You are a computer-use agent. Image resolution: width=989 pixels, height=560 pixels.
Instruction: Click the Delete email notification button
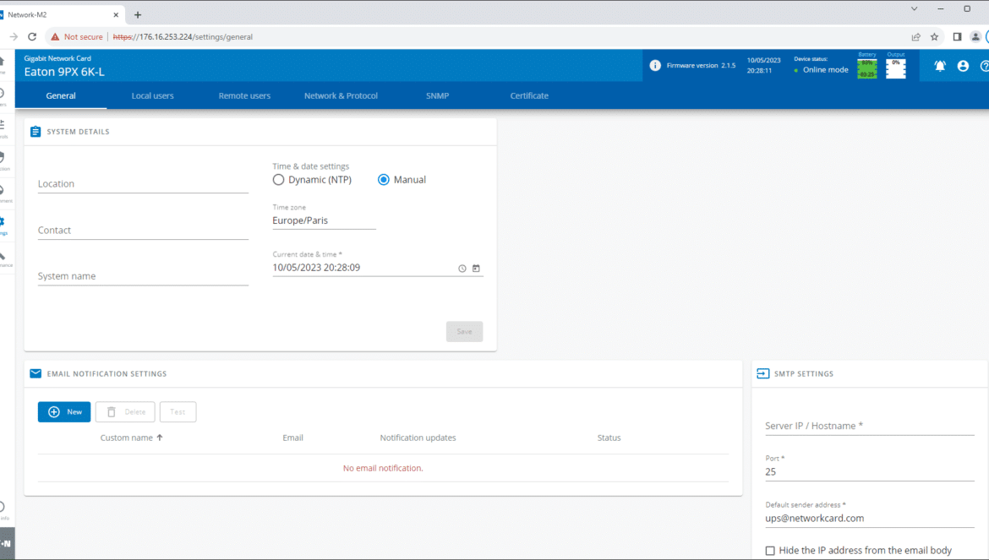[x=125, y=412]
